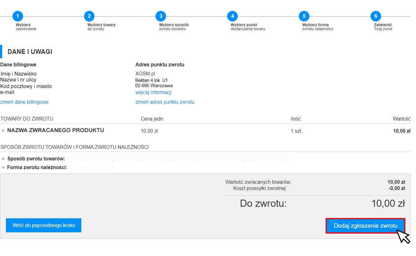
Task: Click the 'Cena jedn' column header
Action: pos(152,119)
